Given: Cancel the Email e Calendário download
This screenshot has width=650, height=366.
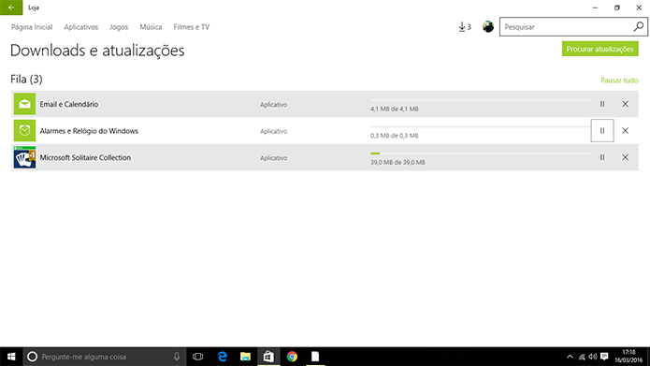Looking at the screenshot, I should [x=625, y=104].
